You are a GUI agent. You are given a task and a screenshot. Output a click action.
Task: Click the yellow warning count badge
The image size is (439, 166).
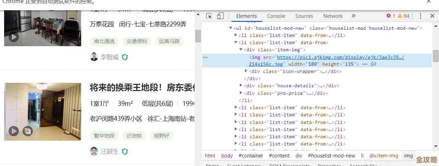tap(403, 16)
